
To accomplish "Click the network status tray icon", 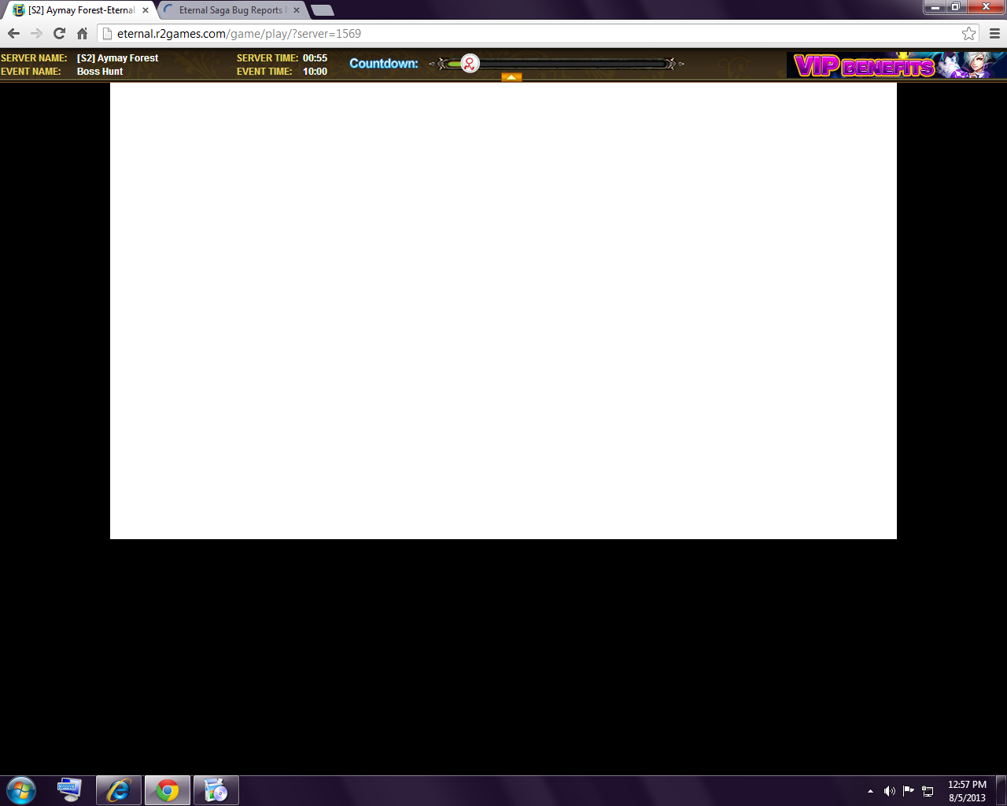I will 928,791.
